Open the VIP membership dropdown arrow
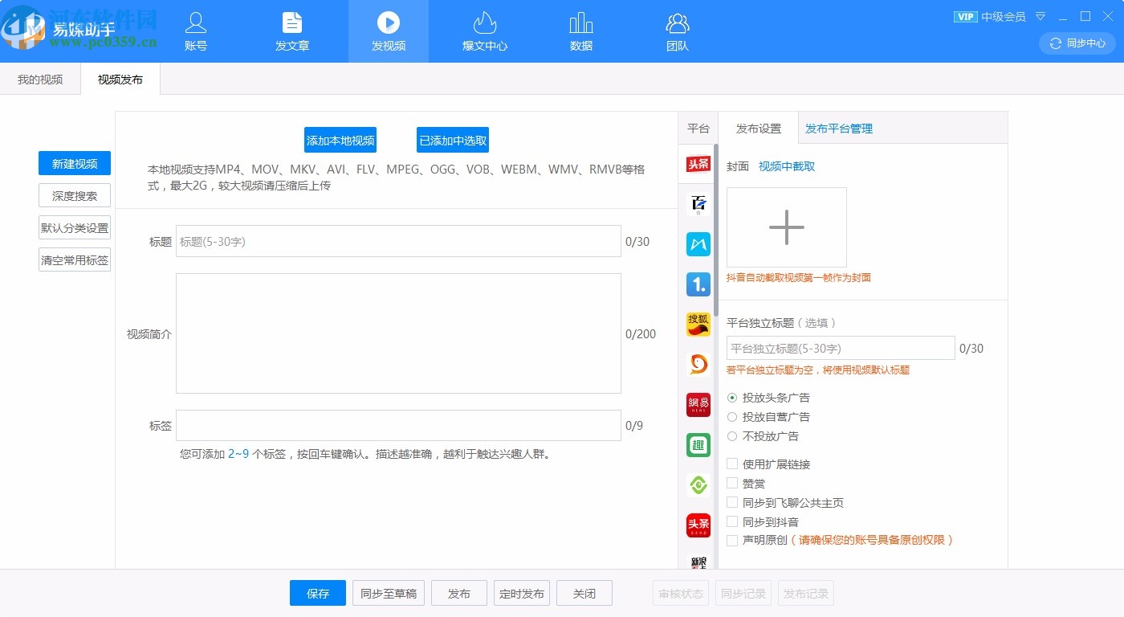The height and width of the screenshot is (617, 1124). 1040,16
